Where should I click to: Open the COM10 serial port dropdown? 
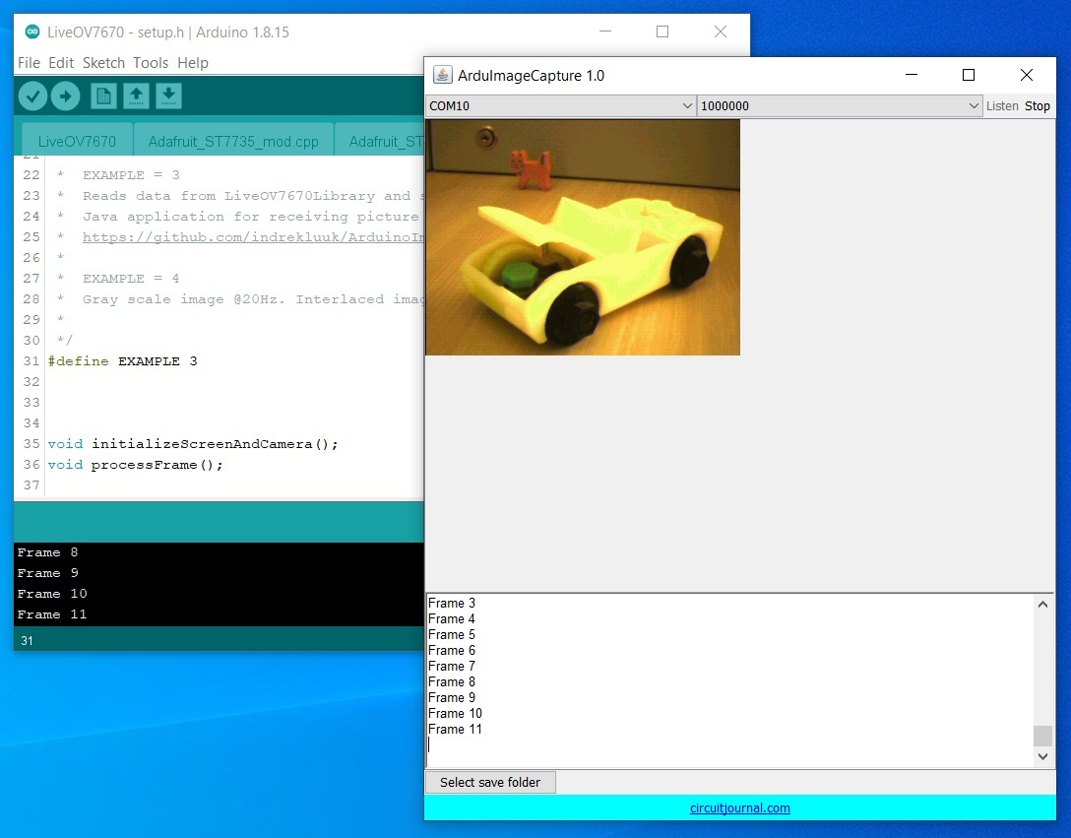[561, 106]
